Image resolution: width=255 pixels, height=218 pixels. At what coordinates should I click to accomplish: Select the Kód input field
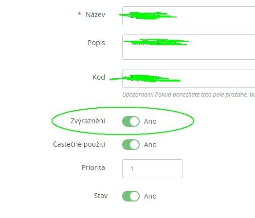coord(189,78)
